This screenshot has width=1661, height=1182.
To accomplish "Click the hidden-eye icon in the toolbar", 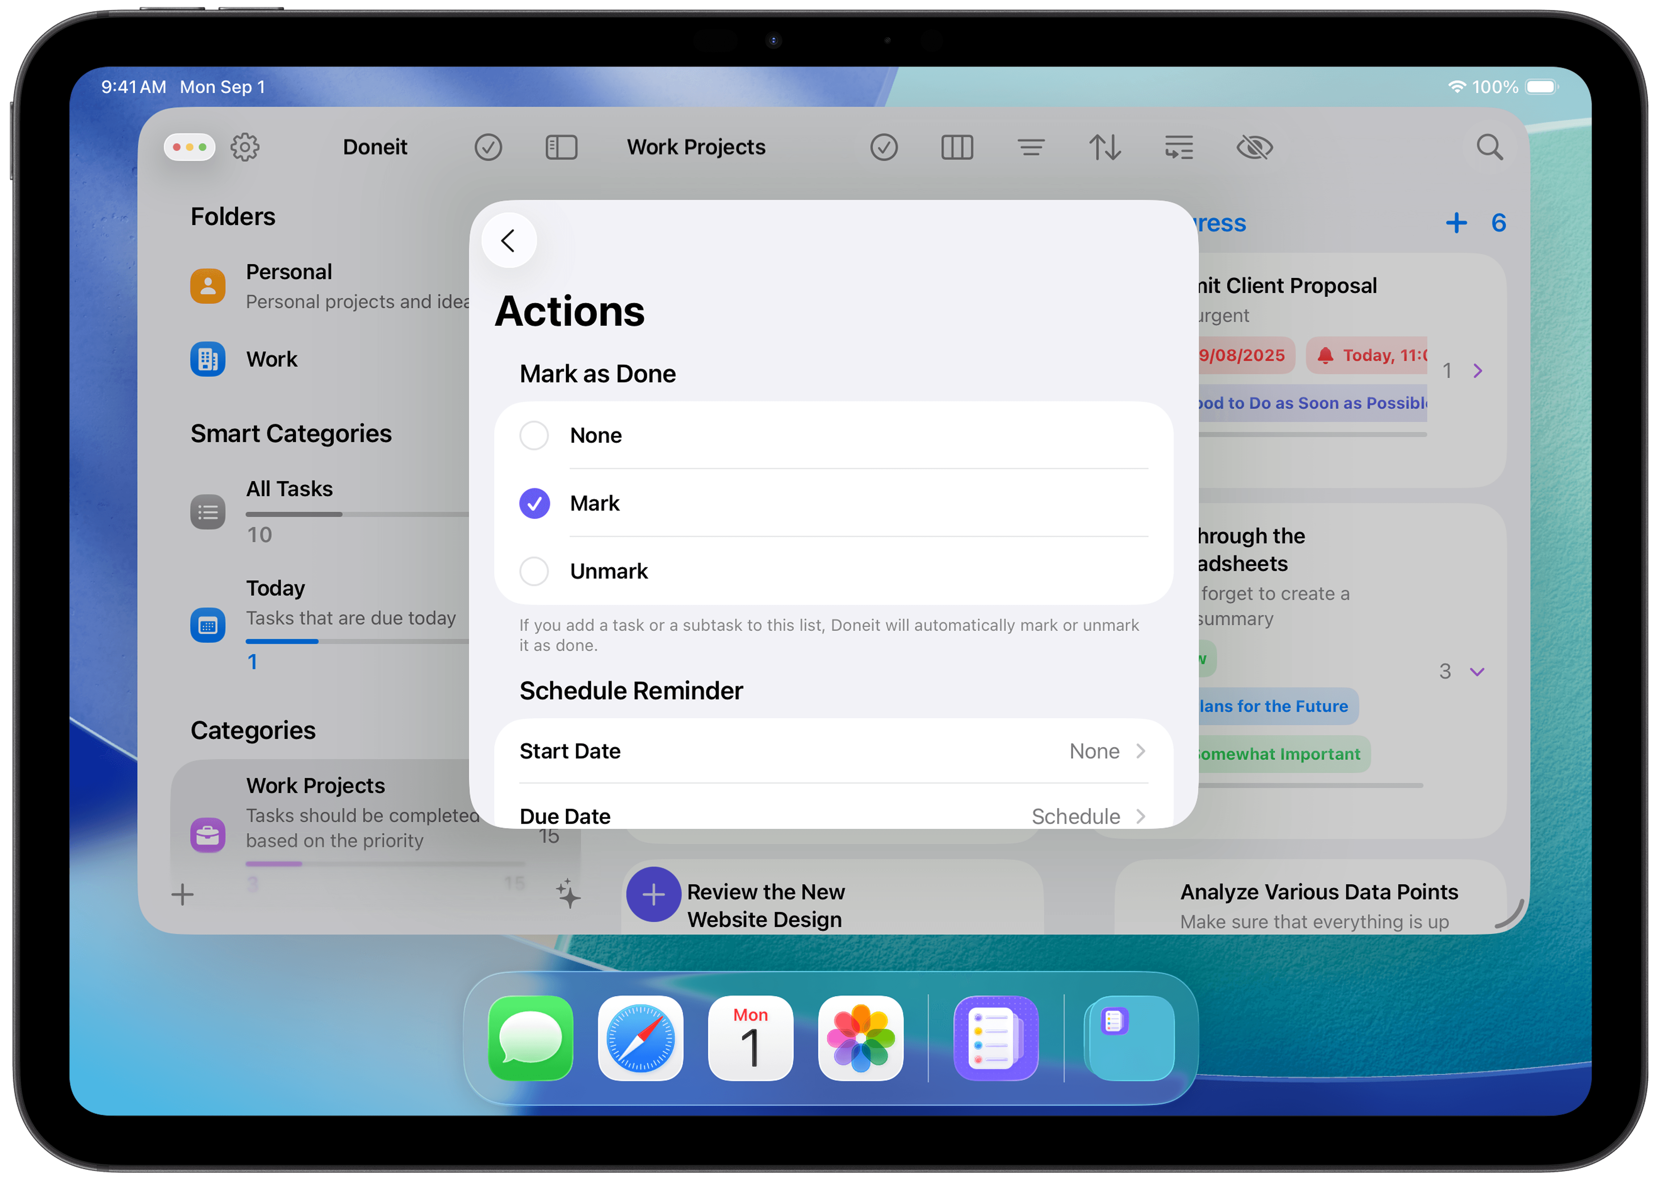I will [1253, 146].
